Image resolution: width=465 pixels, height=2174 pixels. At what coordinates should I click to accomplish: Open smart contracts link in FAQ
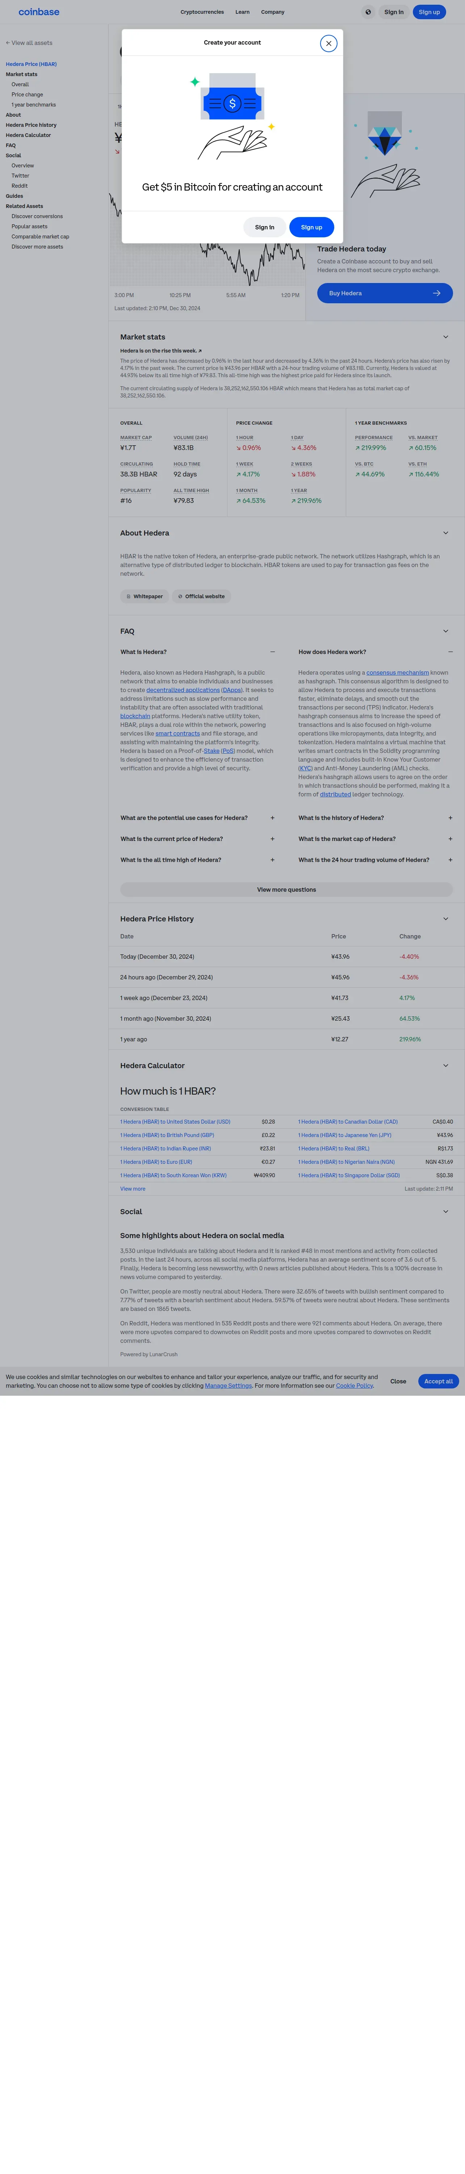point(177,733)
